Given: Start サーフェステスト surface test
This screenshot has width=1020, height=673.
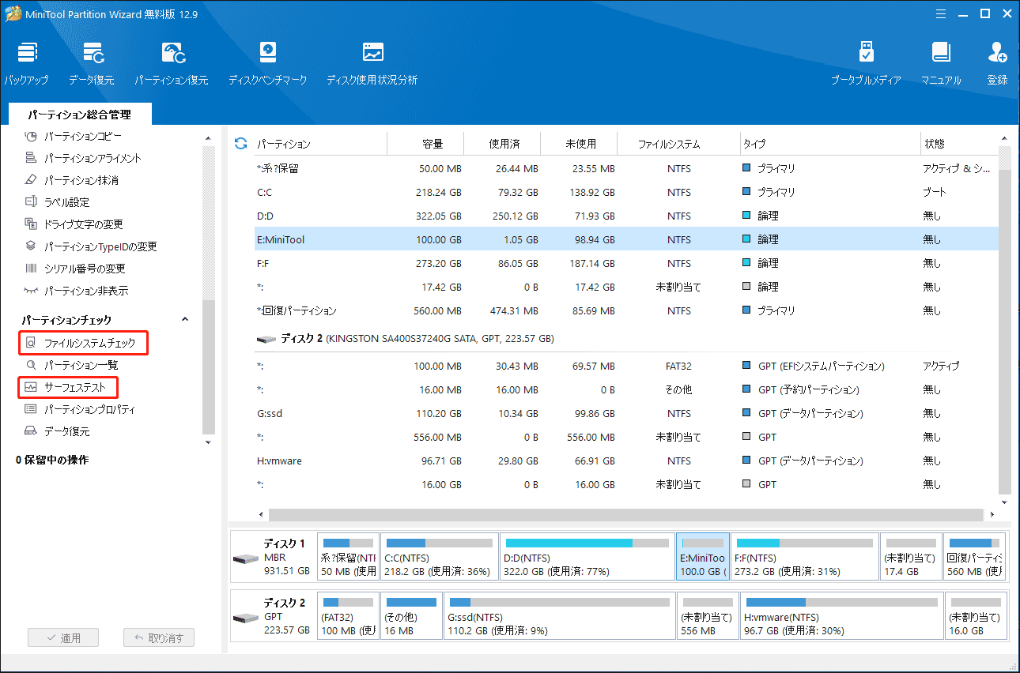Looking at the screenshot, I should [x=67, y=387].
